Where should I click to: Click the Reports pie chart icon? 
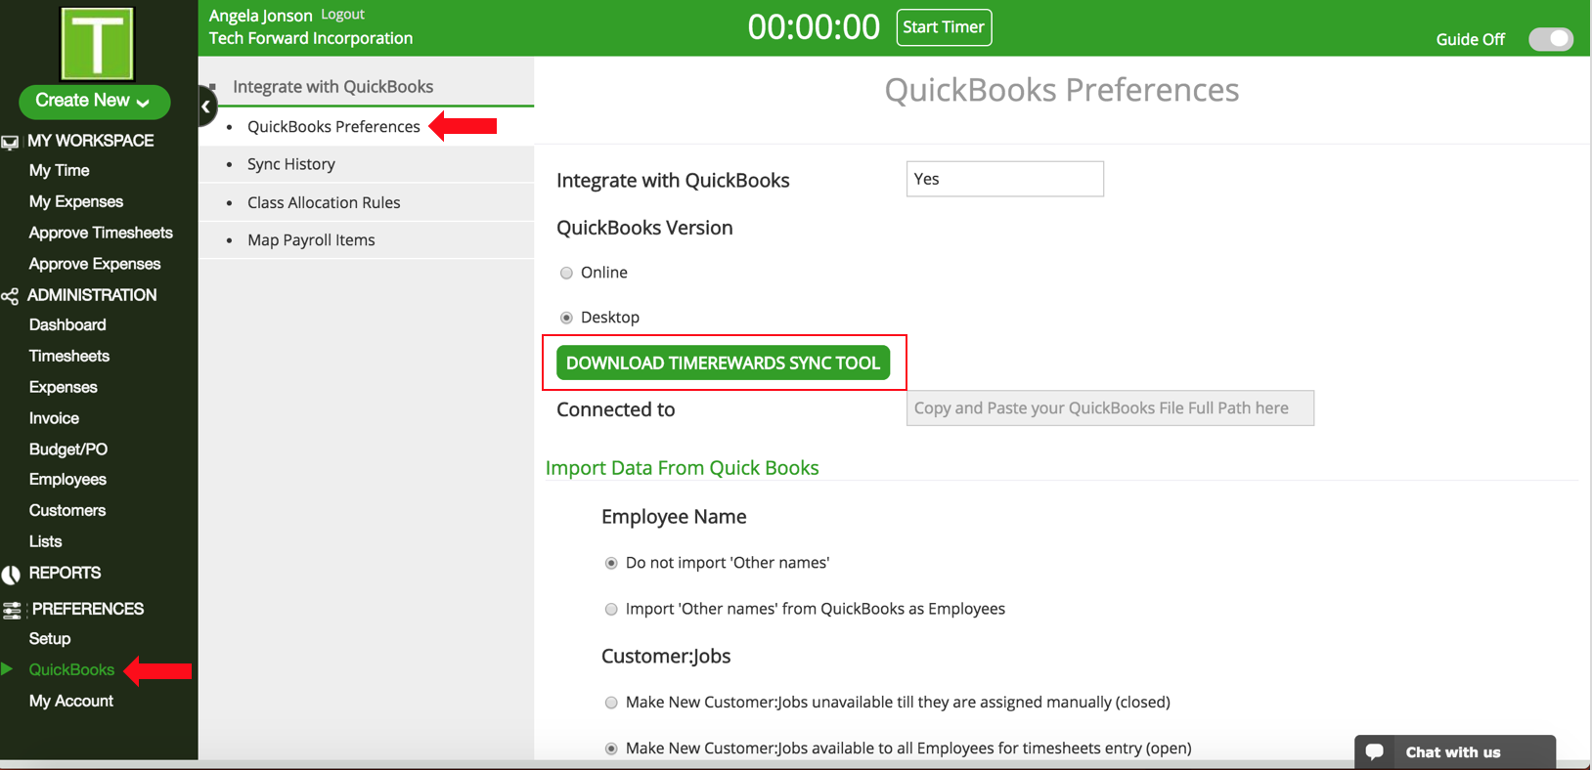click(11, 575)
